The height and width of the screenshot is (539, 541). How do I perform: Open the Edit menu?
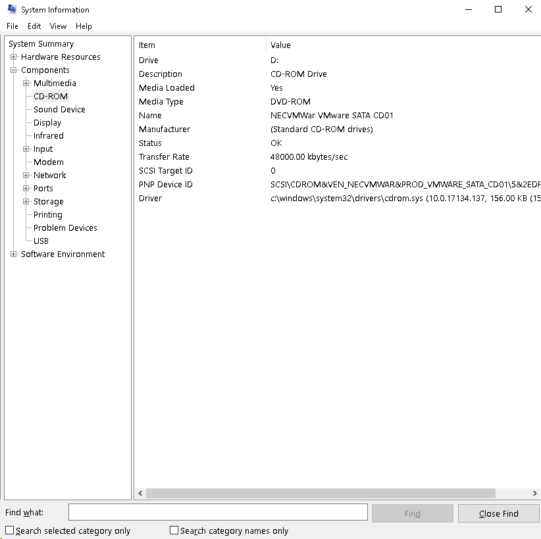coord(34,26)
